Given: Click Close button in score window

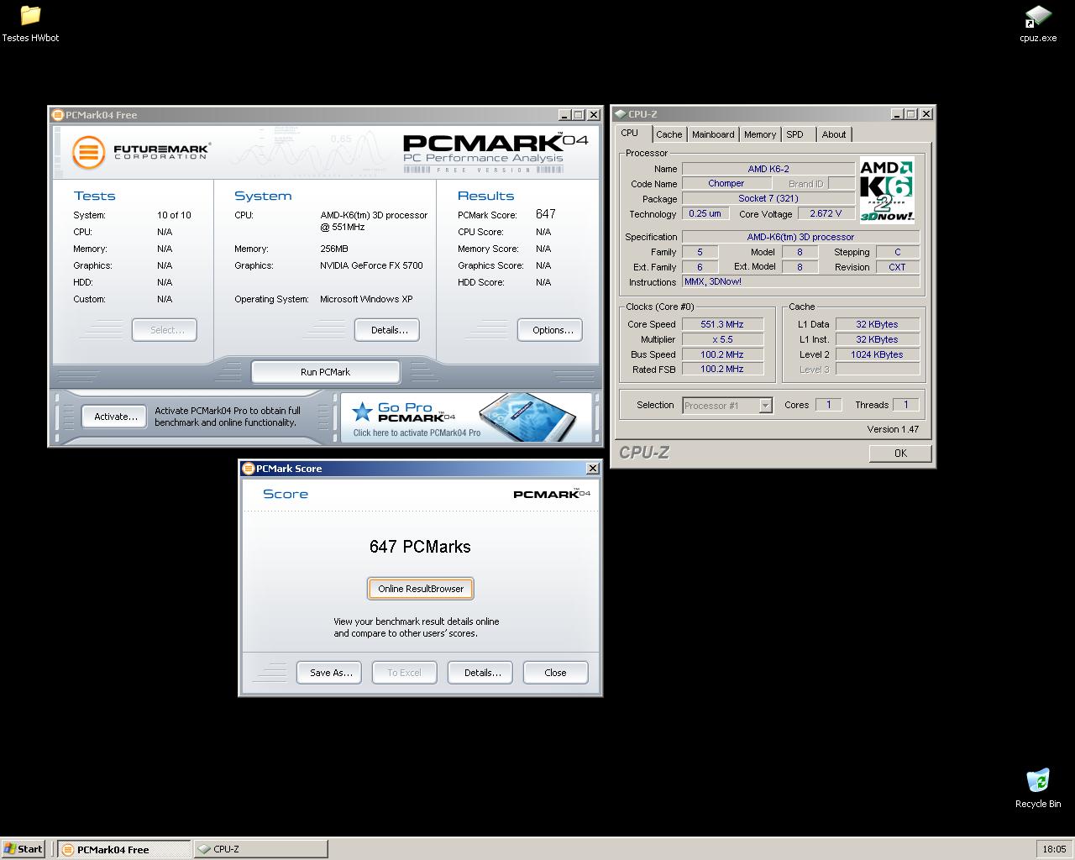Looking at the screenshot, I should [x=556, y=673].
